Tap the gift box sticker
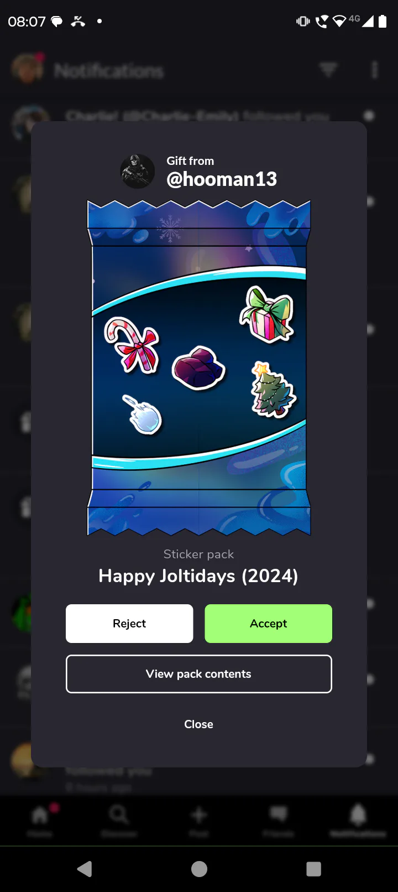This screenshot has height=892, width=398. coord(266,314)
